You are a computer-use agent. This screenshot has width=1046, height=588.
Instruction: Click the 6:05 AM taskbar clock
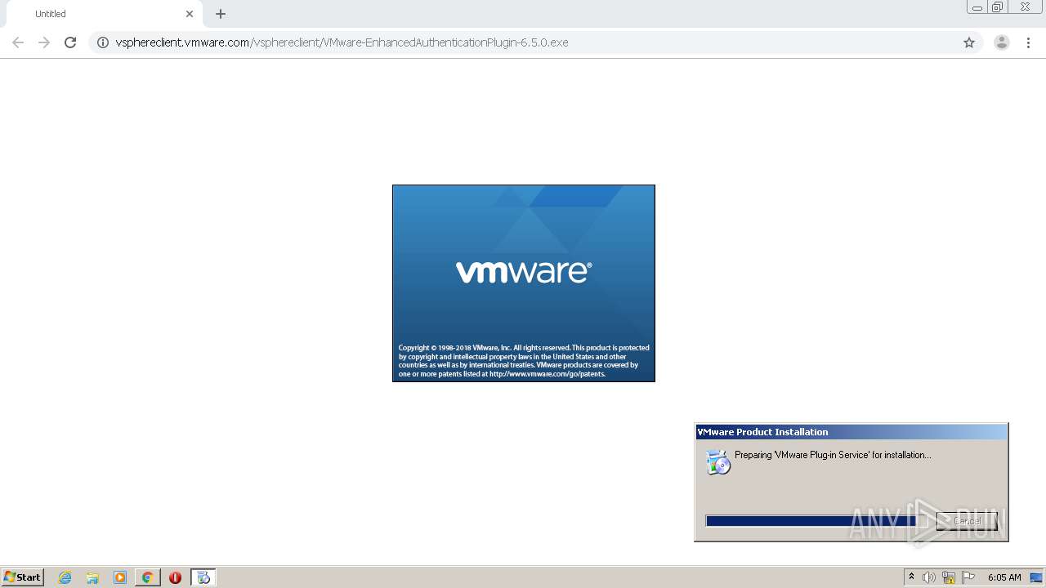point(1004,577)
